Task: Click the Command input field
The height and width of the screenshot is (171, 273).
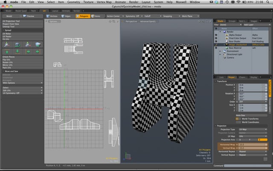Action: point(247,165)
